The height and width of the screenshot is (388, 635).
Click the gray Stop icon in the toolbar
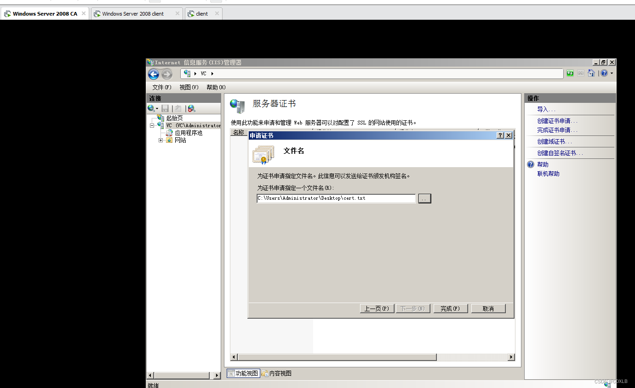581,73
